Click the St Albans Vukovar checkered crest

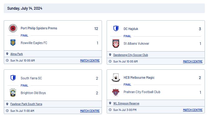click(x=116, y=43)
